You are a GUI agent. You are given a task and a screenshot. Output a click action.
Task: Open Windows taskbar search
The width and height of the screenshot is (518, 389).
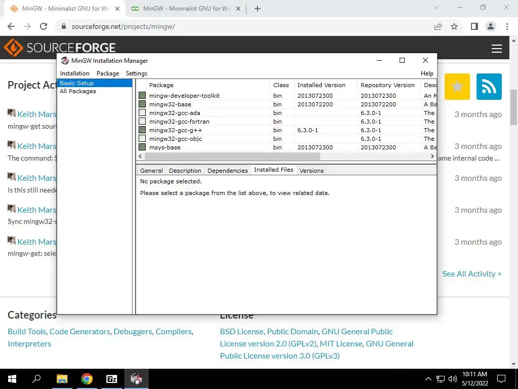click(36, 379)
